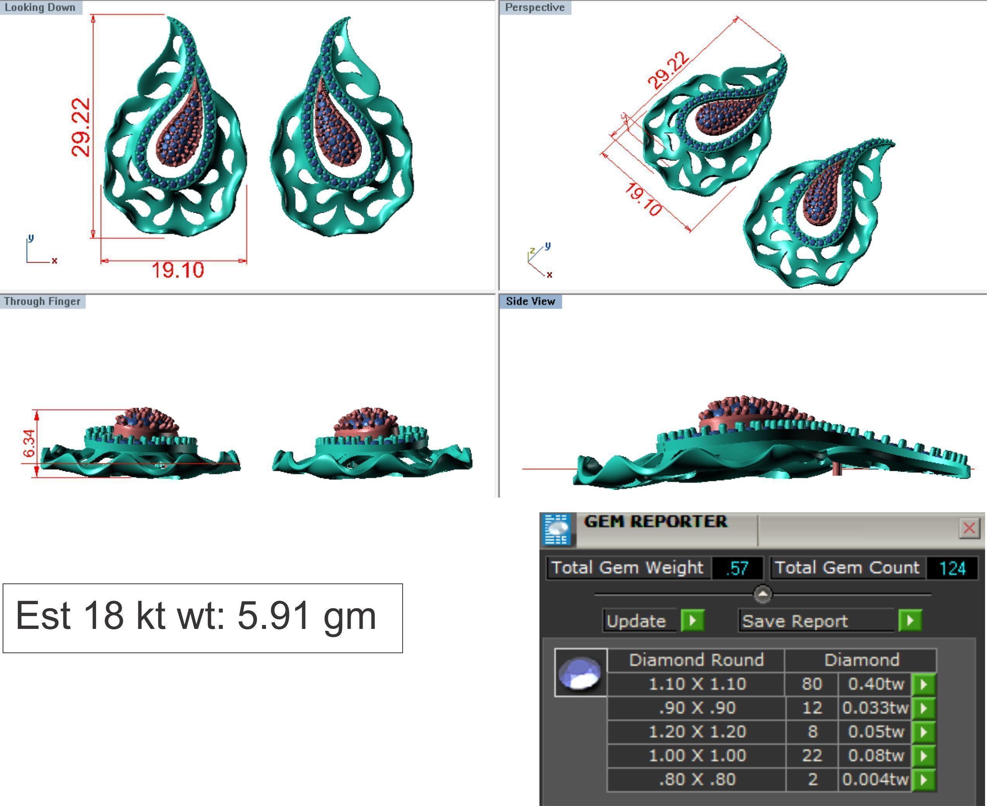Click the Diamond material column header
This screenshot has height=806, width=987.
pos(861,660)
